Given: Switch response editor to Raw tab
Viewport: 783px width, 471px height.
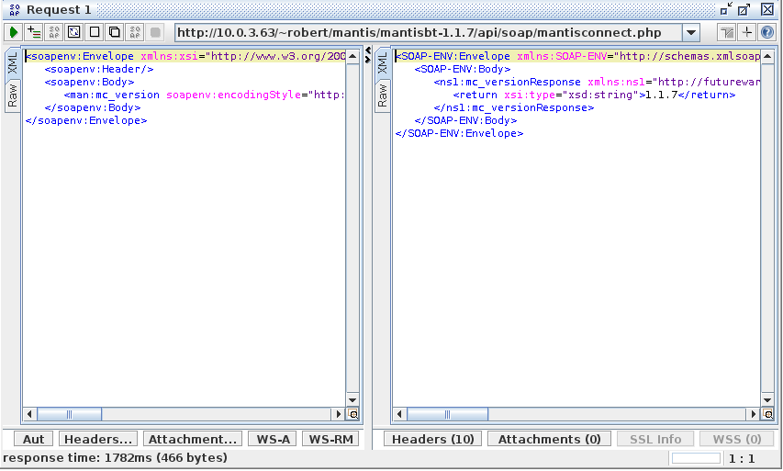Looking at the screenshot, I should pyautogui.click(x=383, y=96).
